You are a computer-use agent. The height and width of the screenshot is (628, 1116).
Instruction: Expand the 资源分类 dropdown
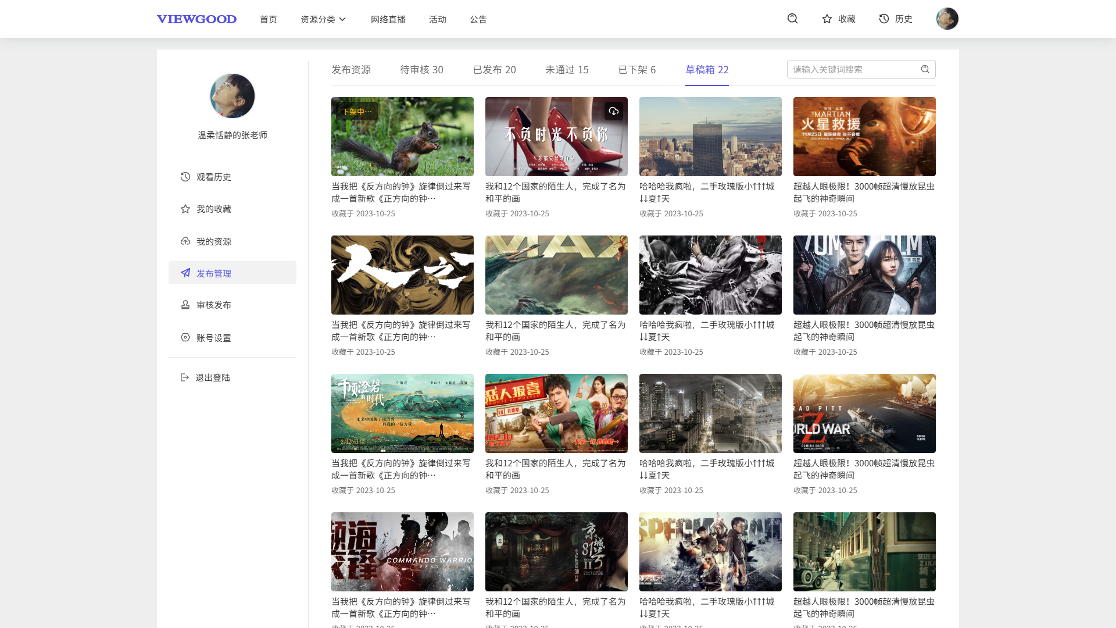click(323, 19)
